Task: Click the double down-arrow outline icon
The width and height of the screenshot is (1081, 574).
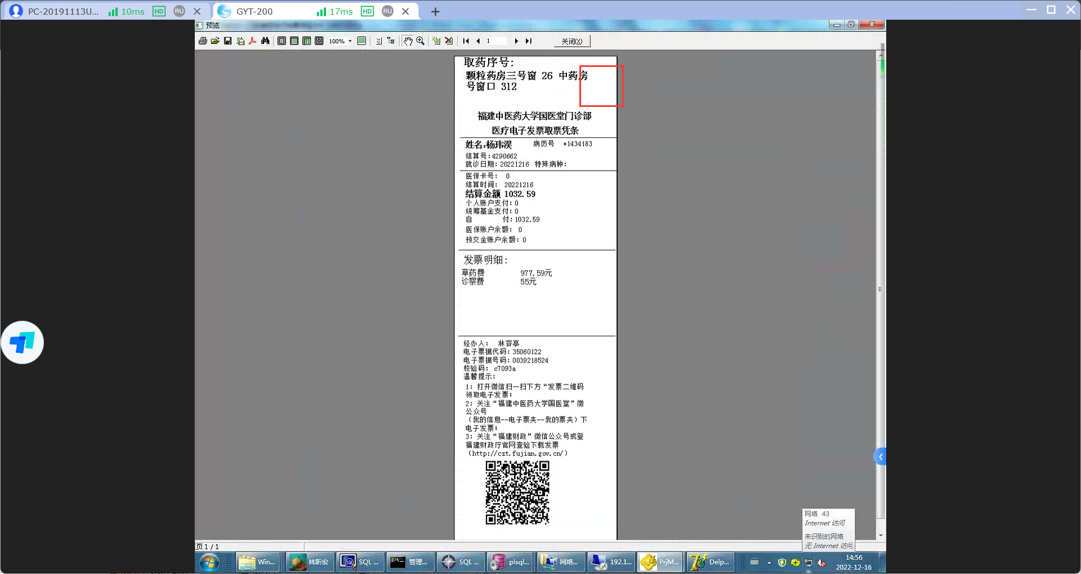Action: pos(379,41)
